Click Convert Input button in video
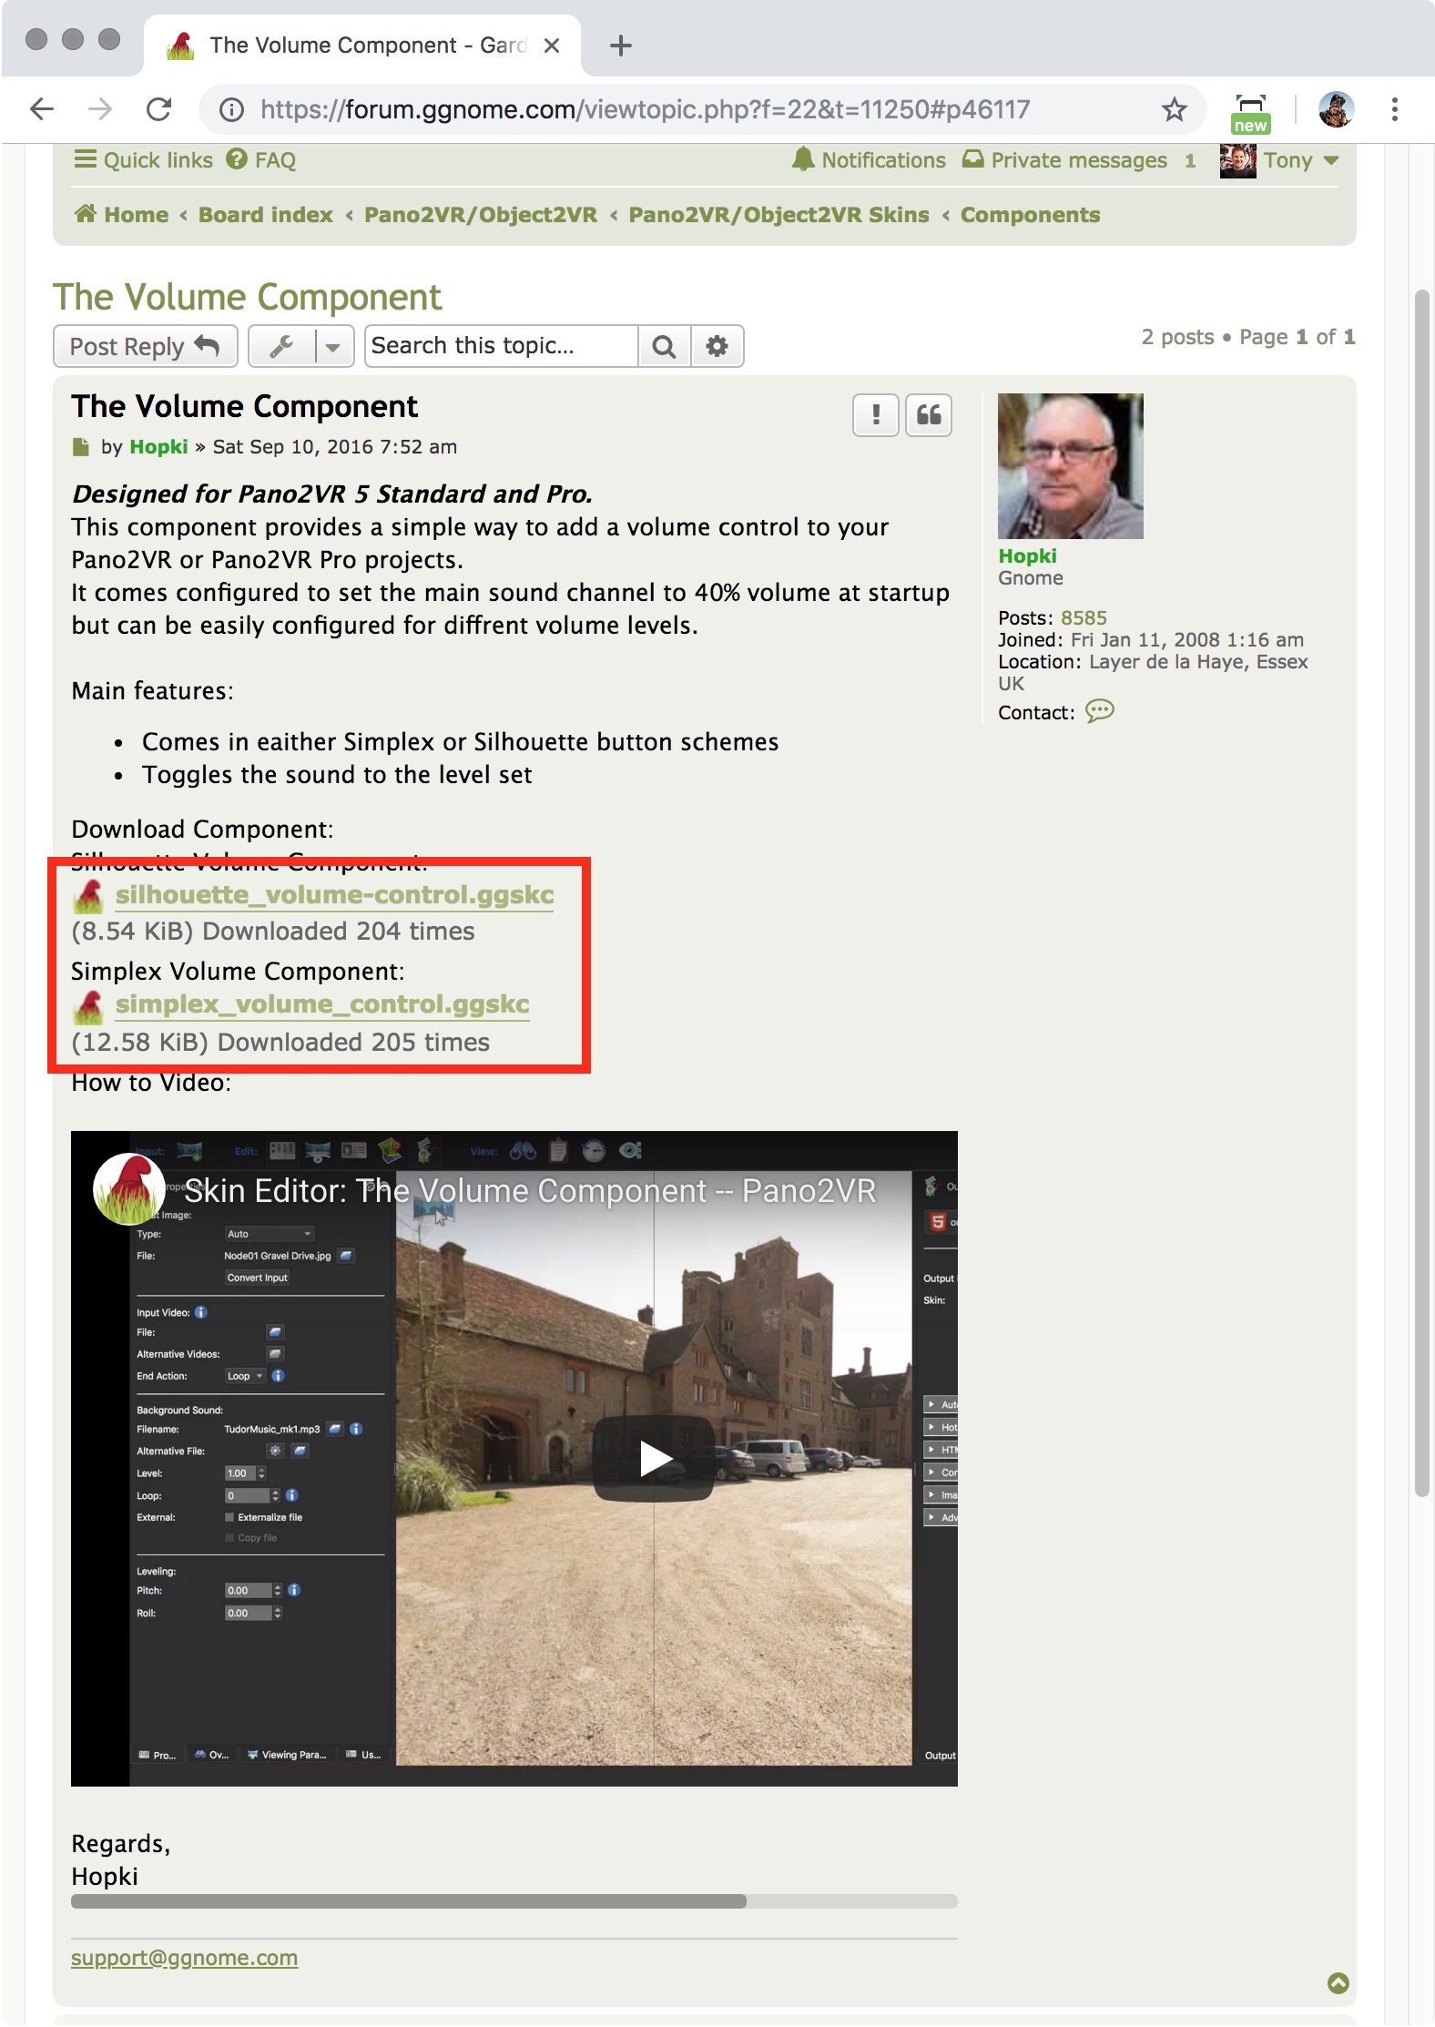Screen dimensions: 1435x2027 257,1278
